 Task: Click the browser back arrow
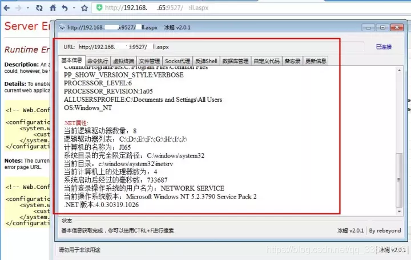7,8
